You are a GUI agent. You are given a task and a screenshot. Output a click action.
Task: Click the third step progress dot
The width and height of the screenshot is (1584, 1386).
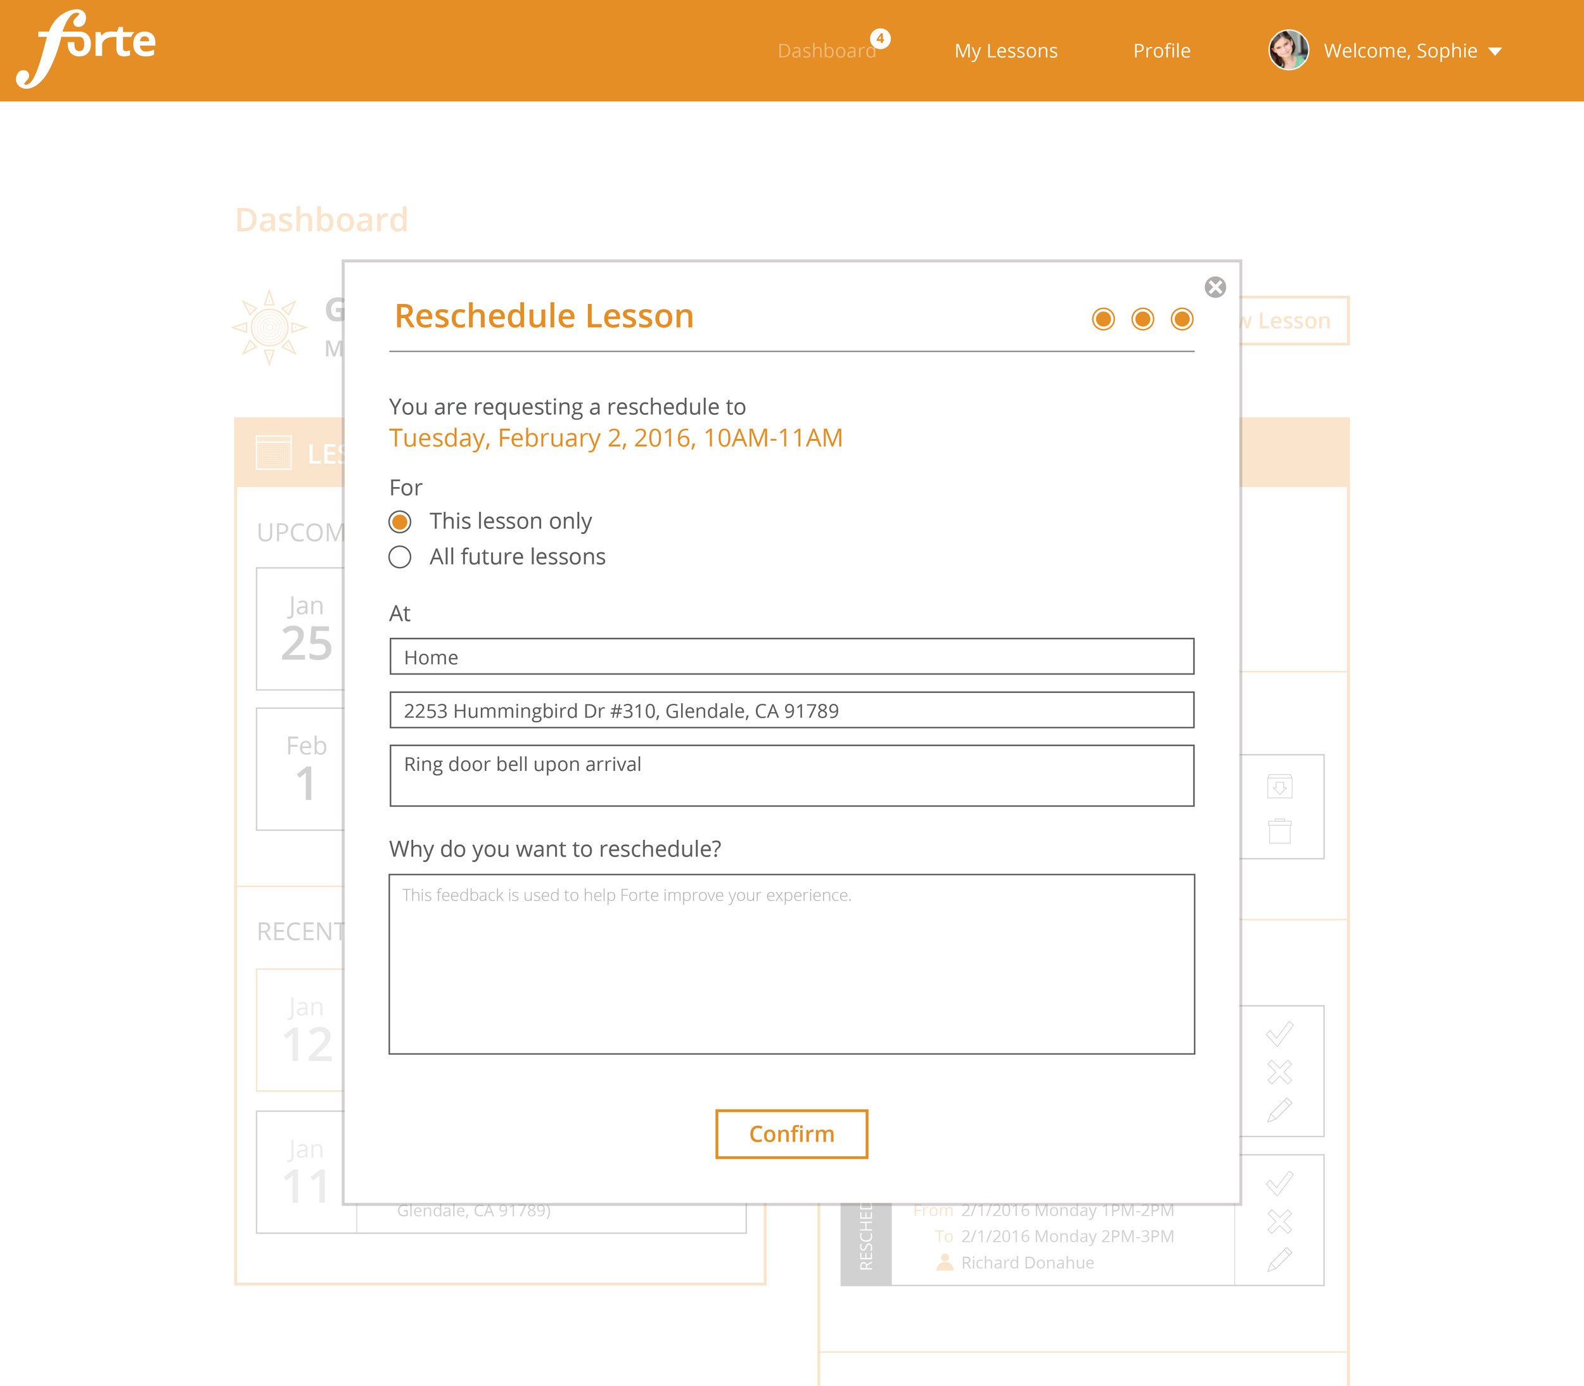[1182, 319]
